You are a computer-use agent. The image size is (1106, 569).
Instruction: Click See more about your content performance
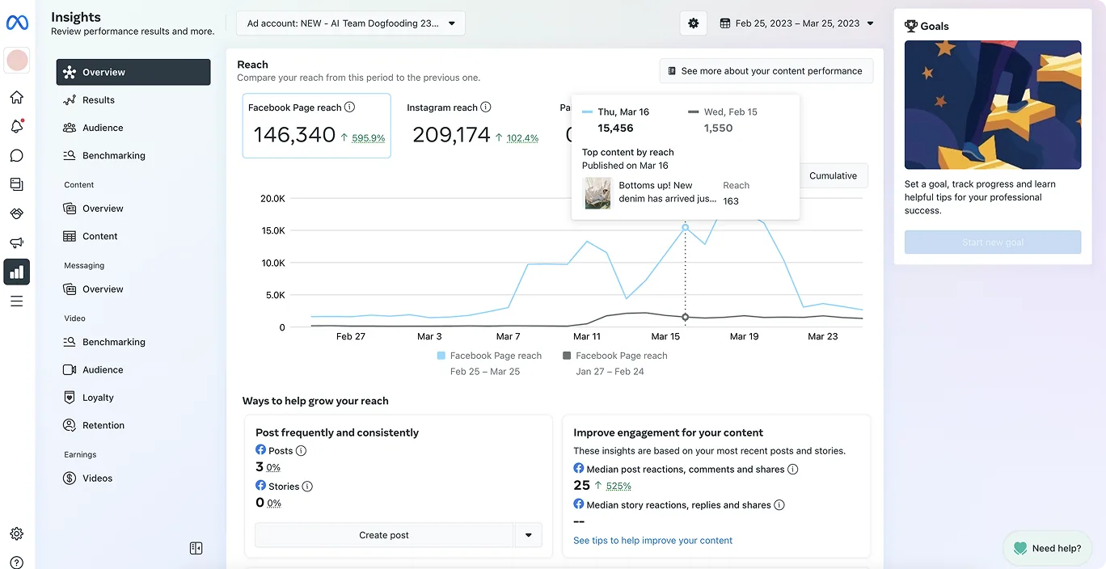(766, 71)
